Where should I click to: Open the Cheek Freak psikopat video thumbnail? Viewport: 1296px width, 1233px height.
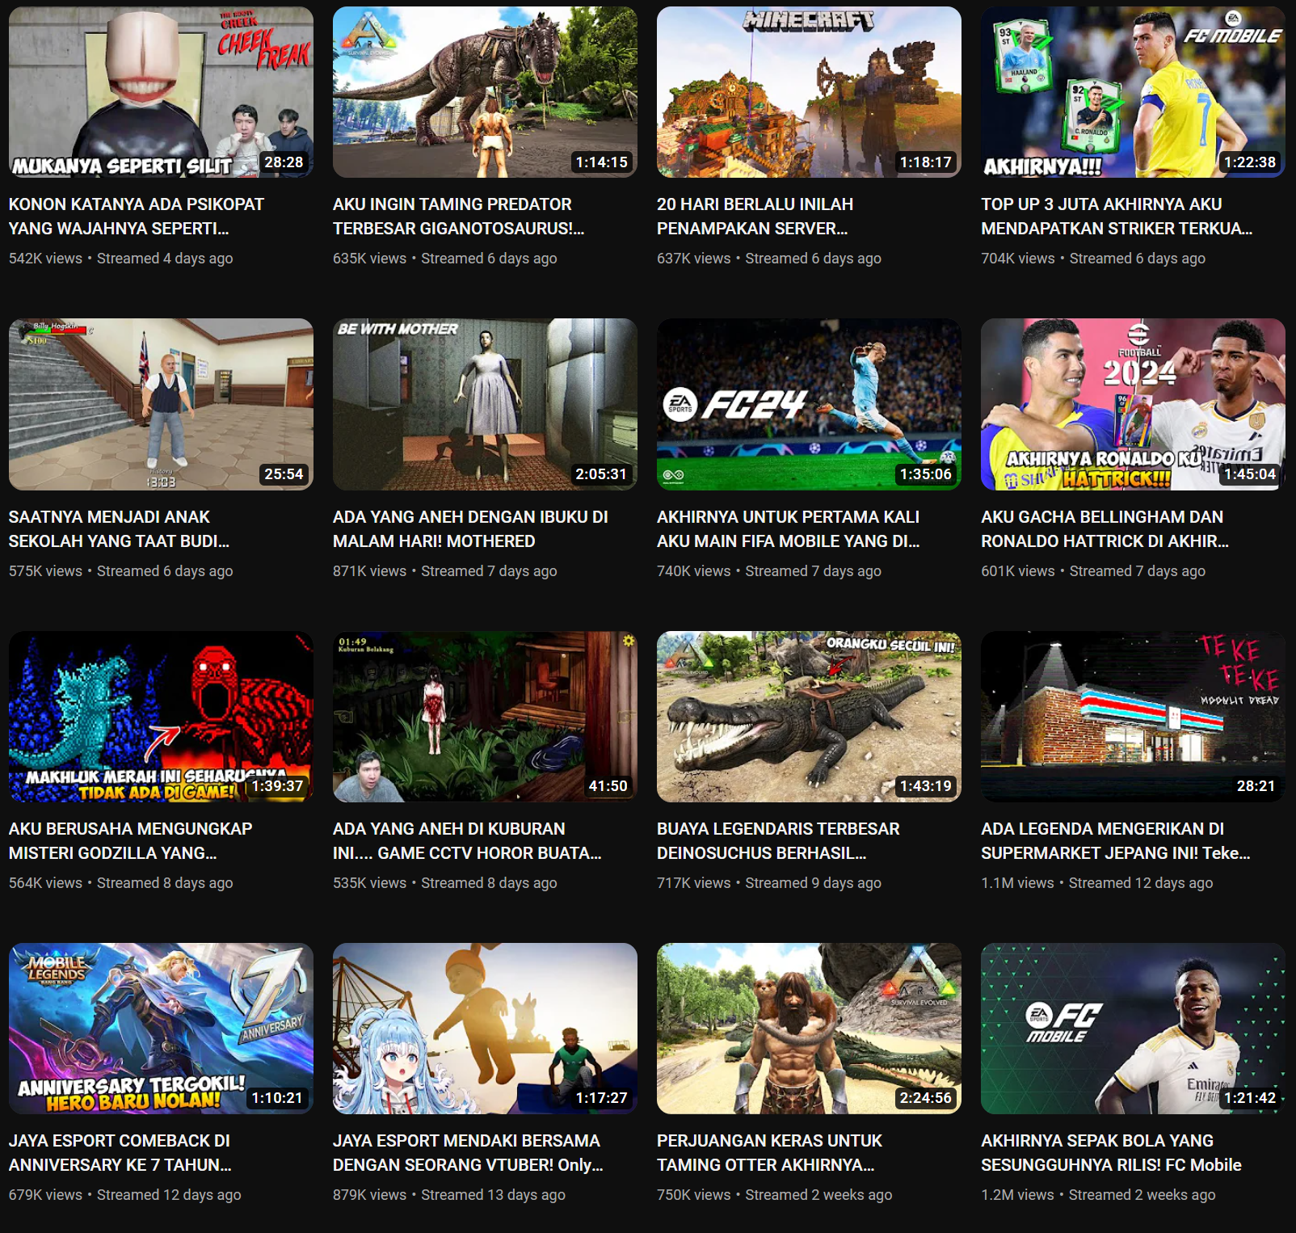pos(161,92)
